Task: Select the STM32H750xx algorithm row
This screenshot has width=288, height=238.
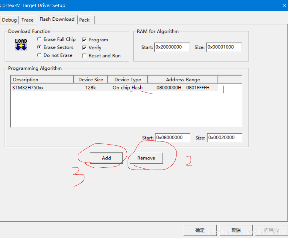Action: pos(115,88)
